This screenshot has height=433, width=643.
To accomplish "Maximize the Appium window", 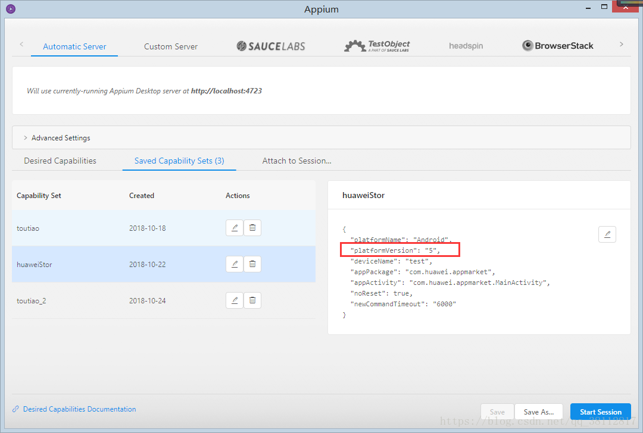I will 604,7.
